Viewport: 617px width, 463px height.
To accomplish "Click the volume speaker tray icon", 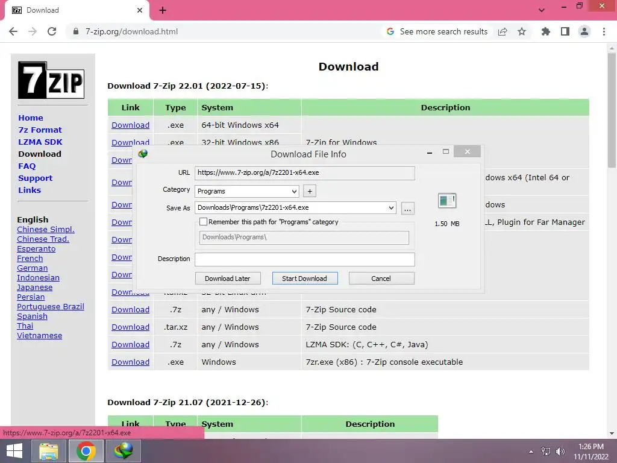I will (x=560, y=452).
